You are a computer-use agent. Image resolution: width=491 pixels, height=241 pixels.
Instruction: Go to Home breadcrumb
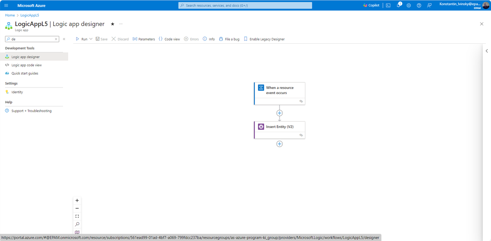tap(10, 15)
